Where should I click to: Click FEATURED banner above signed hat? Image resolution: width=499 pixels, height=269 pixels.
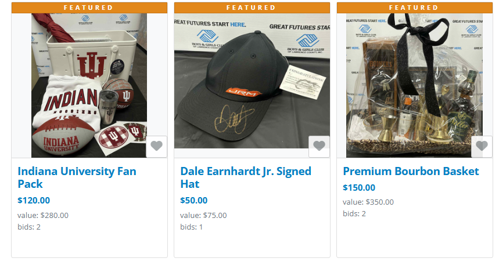point(252,8)
